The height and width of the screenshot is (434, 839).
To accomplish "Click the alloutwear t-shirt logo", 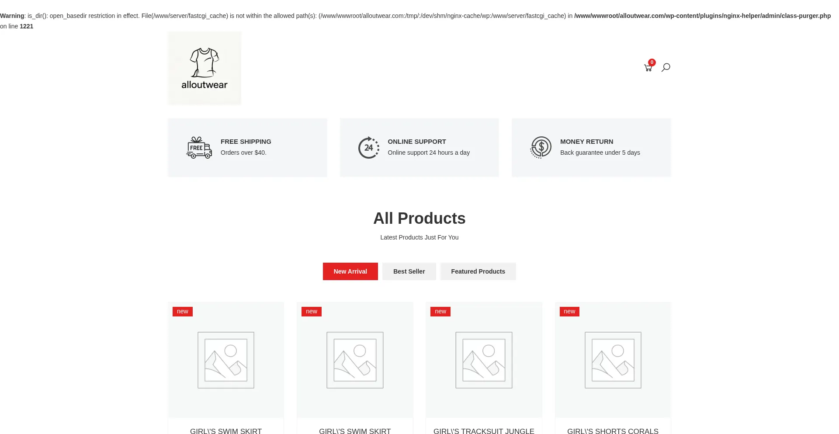I will tap(205, 68).
